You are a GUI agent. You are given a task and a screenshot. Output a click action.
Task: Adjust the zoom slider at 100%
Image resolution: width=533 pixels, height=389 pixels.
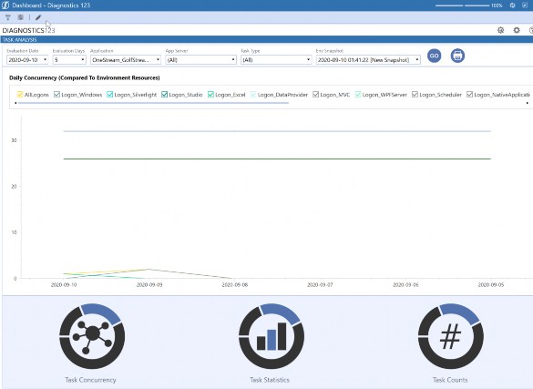pos(462,5)
